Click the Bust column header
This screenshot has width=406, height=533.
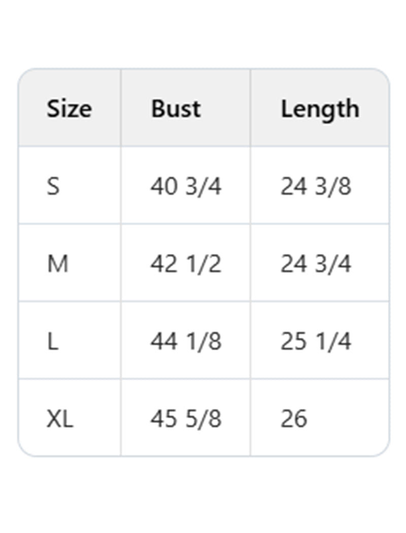(x=176, y=109)
